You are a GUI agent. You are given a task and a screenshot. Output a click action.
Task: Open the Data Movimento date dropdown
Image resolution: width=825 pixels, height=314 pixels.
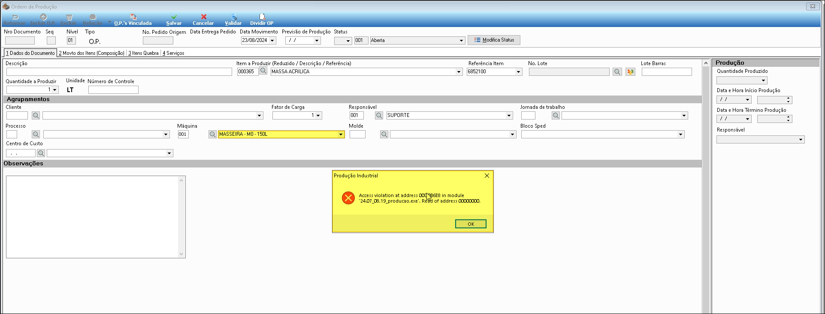coord(272,41)
